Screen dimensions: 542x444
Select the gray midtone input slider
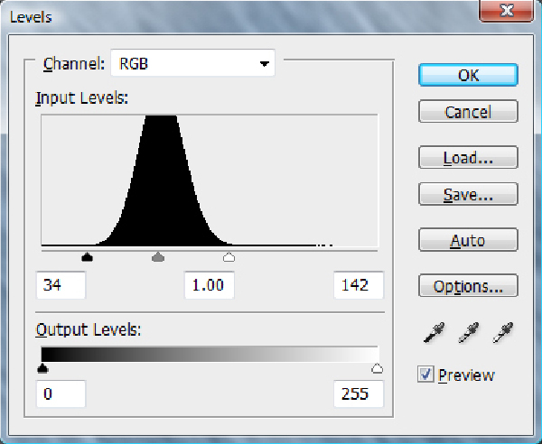[158, 256]
